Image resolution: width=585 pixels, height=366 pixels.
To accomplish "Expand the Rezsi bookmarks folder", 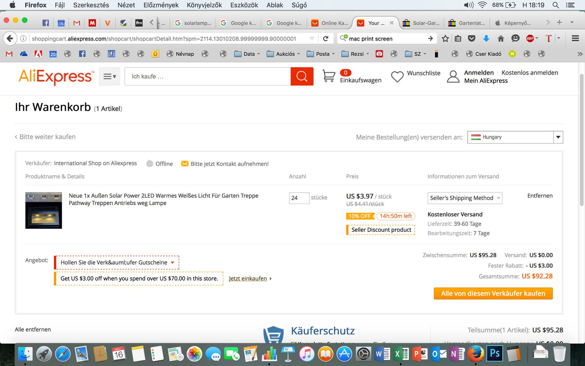I will (355, 54).
